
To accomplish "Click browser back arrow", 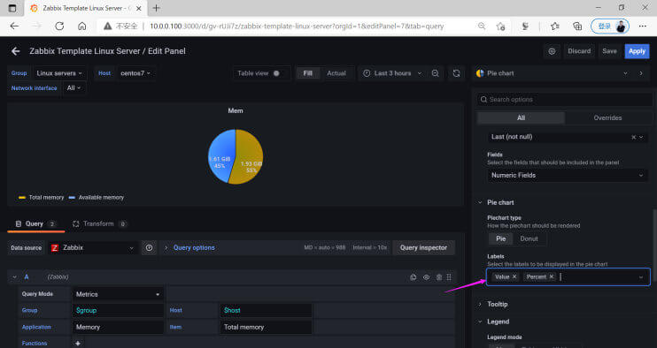I will [x=15, y=26].
